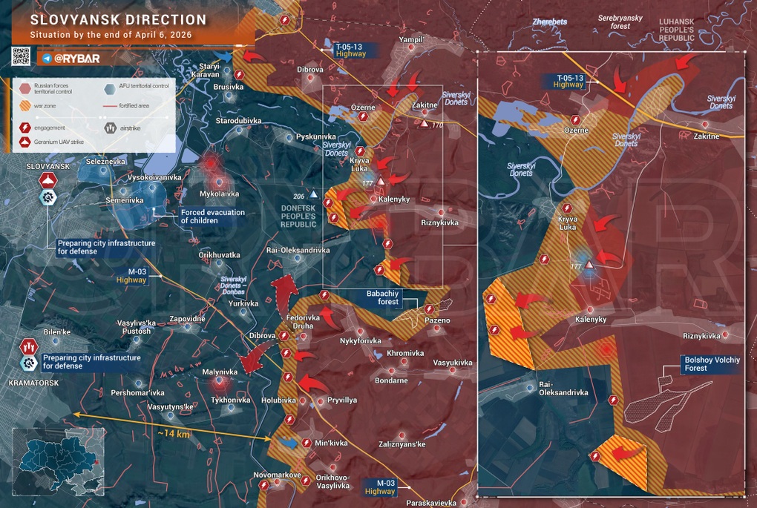Click the Telegram icon beside @RYBAR

(x=47, y=58)
